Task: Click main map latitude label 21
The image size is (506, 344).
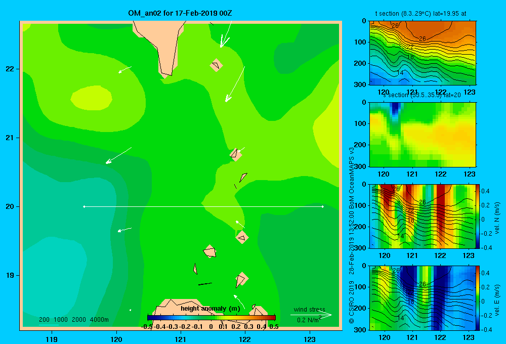Action: pos(10,138)
